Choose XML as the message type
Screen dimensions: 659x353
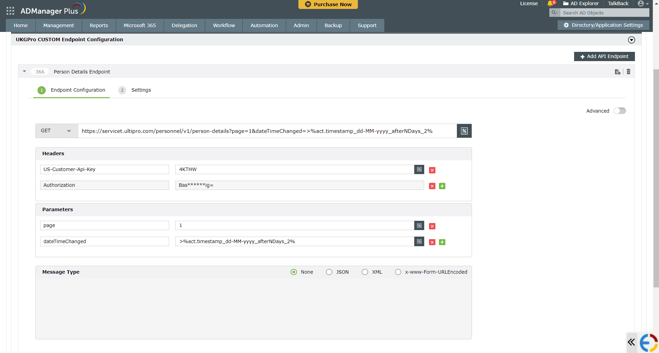(x=365, y=272)
